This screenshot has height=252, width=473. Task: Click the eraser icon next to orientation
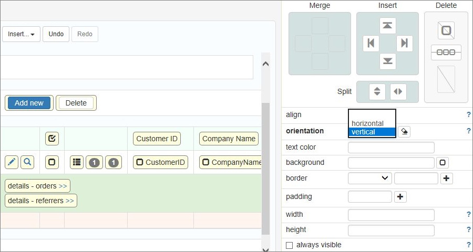[x=404, y=132]
